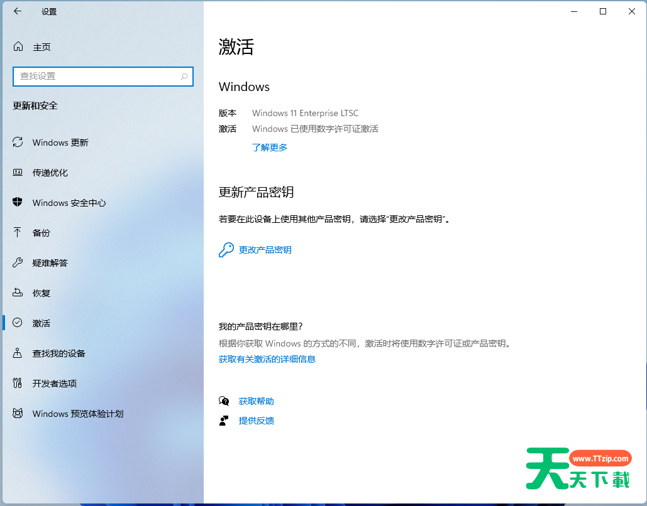Open the 主页 settings home page
The width and height of the screenshot is (647, 506).
[41, 47]
